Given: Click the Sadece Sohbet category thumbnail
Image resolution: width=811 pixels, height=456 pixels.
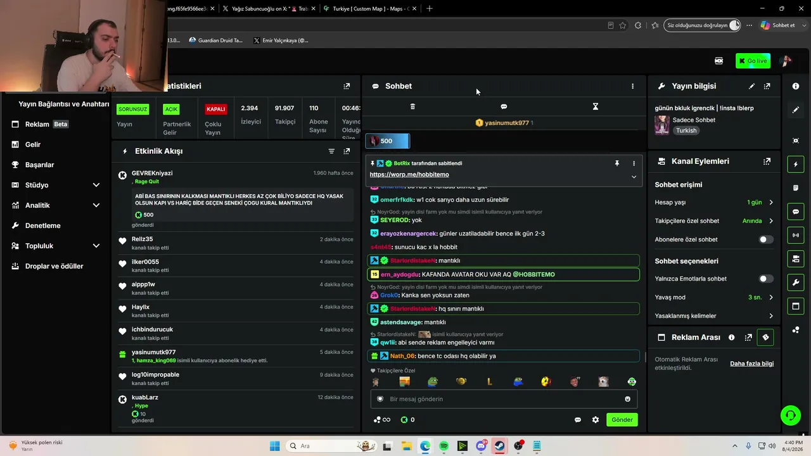Looking at the screenshot, I should pyautogui.click(x=662, y=125).
